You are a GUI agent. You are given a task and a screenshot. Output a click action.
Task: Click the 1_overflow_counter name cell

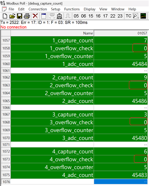click(52, 56)
